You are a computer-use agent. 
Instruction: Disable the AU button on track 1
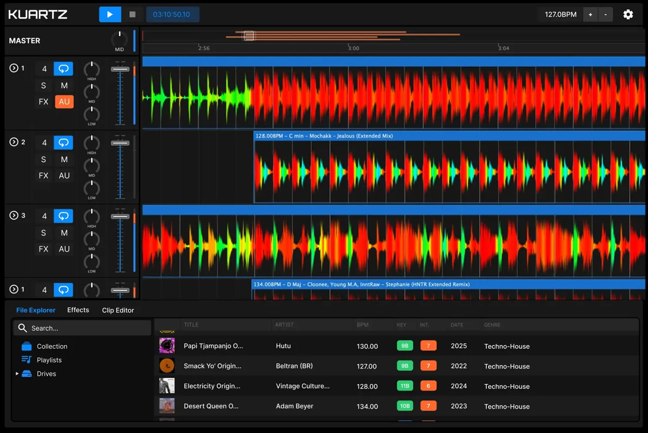pyautogui.click(x=64, y=102)
